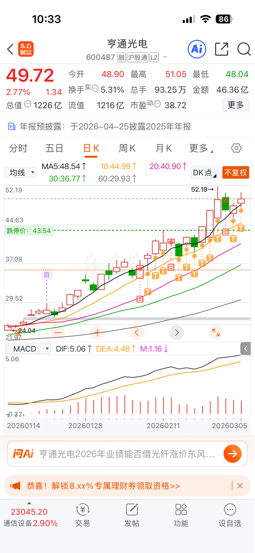Tap the 问Ai question input field
The height and width of the screenshot is (553, 255).
click(x=127, y=454)
